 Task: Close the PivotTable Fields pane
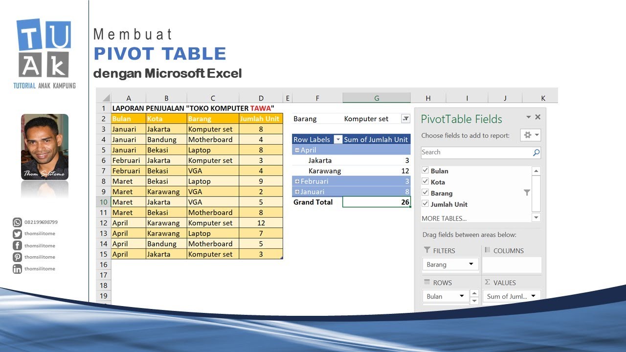[x=538, y=117]
